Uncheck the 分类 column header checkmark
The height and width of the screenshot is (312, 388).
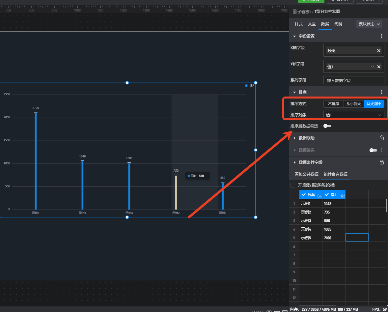point(304,195)
